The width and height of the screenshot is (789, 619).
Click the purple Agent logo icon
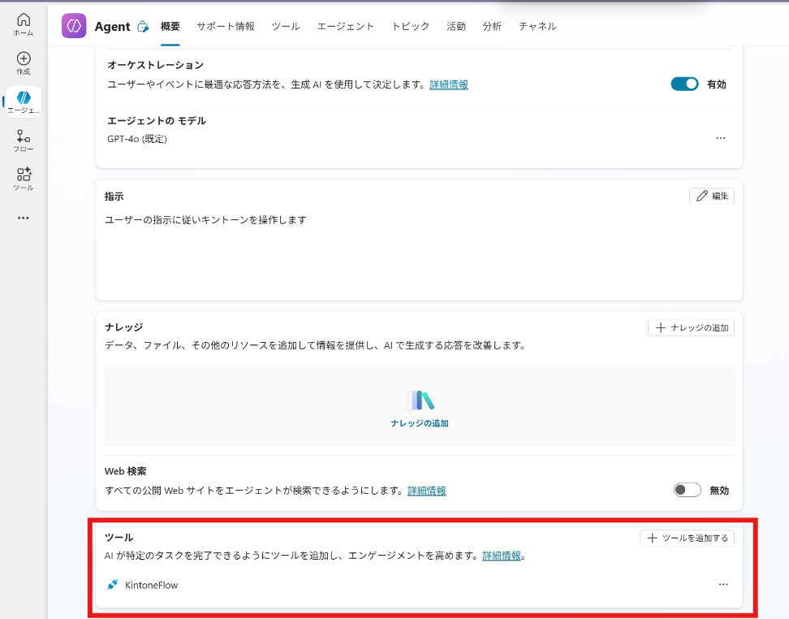pyautogui.click(x=74, y=26)
